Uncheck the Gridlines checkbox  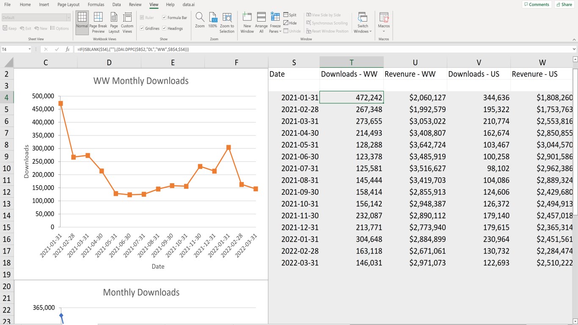(142, 28)
